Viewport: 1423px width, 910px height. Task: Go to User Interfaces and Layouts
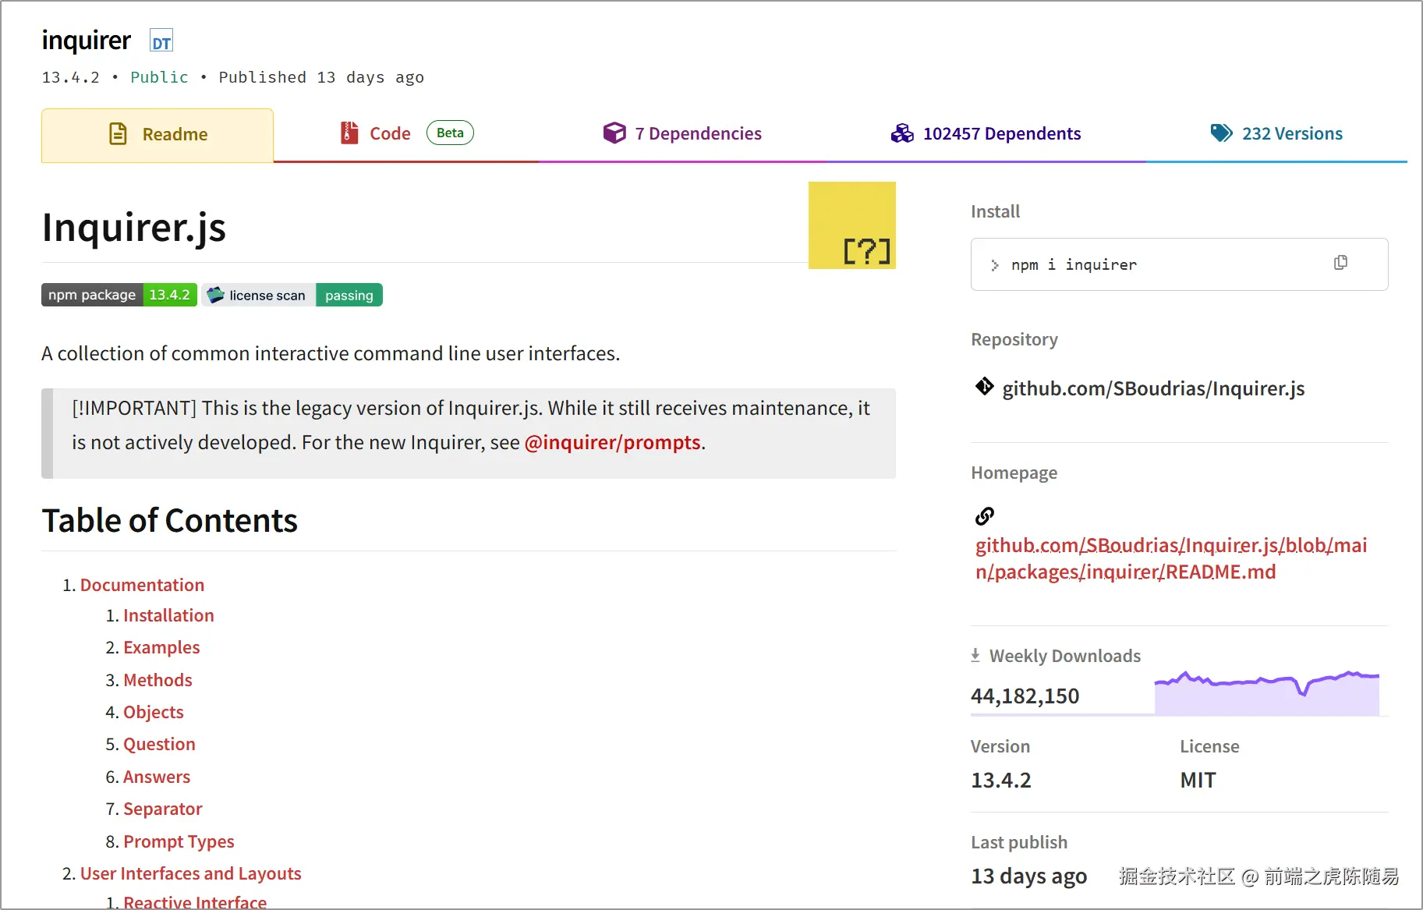tap(191, 873)
